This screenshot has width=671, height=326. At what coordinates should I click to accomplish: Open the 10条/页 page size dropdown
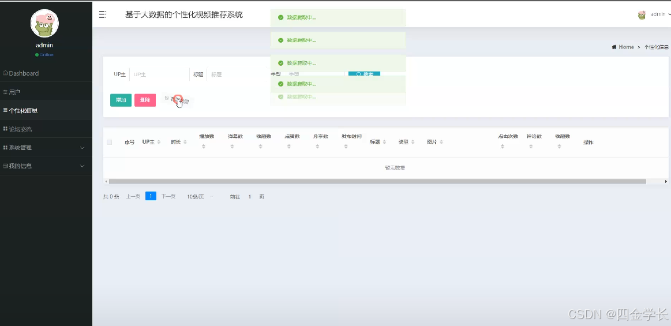coord(200,197)
